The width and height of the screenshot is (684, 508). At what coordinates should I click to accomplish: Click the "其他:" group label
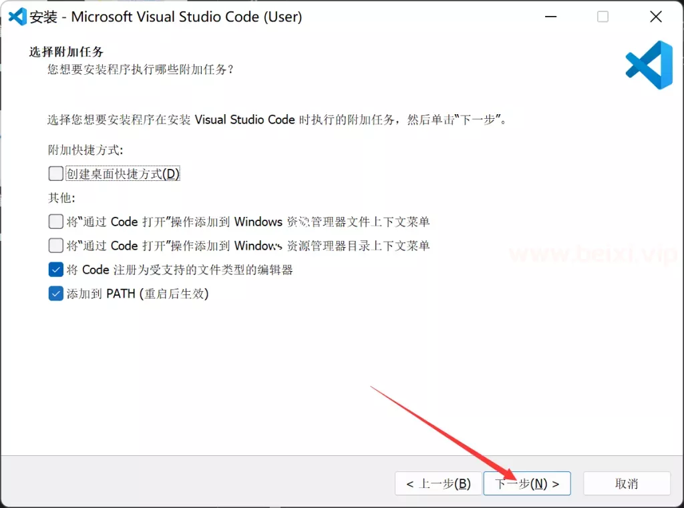pyautogui.click(x=61, y=198)
